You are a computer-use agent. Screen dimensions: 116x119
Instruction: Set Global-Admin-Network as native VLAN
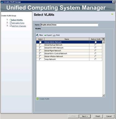click(x=96, y=42)
